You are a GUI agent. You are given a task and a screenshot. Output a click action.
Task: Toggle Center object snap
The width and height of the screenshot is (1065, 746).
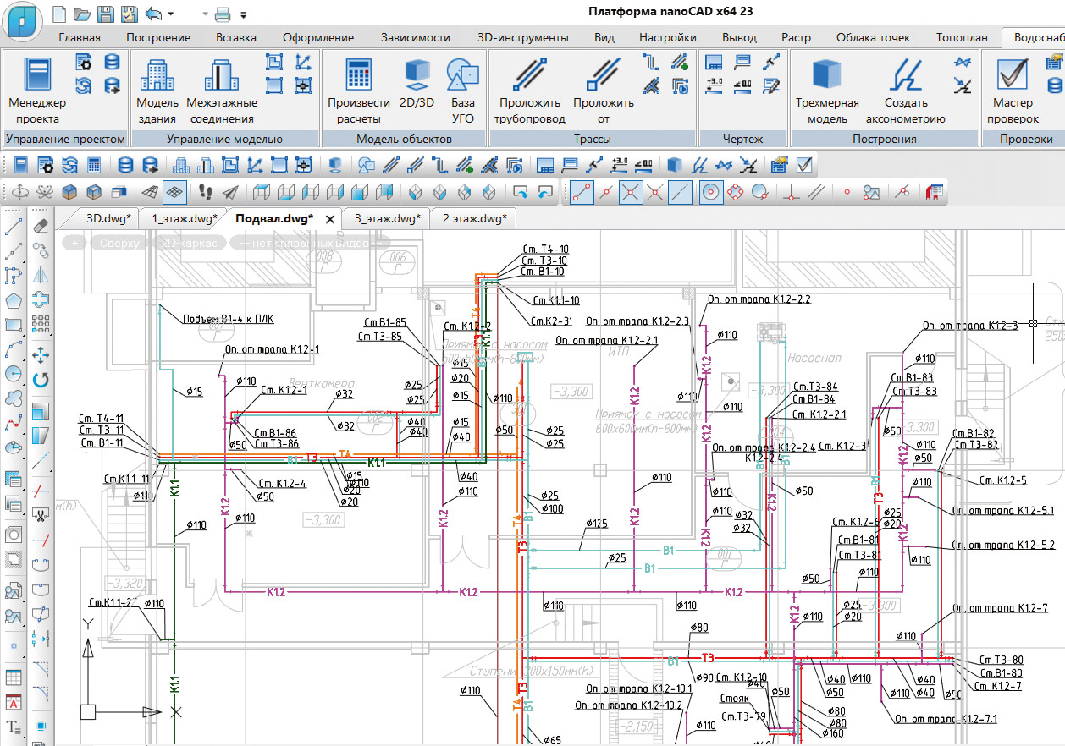pyautogui.click(x=711, y=192)
